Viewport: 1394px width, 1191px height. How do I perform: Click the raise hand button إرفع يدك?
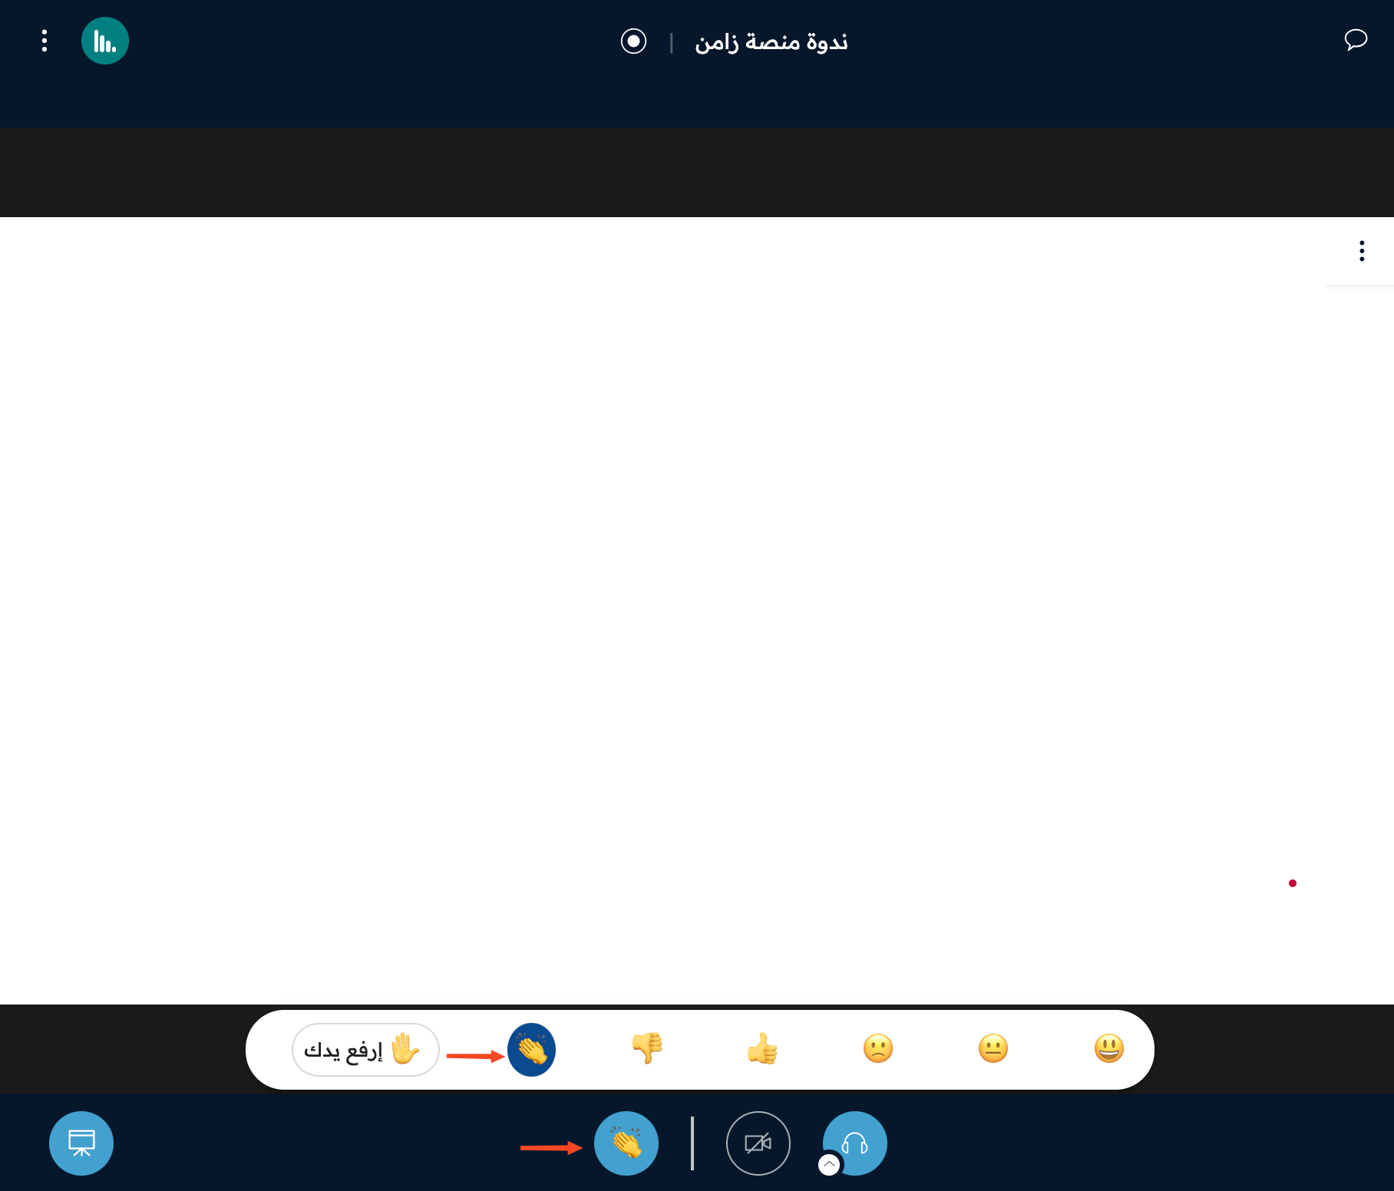pos(365,1049)
